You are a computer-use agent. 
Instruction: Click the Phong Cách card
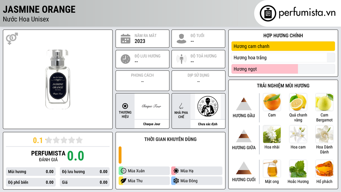[x=143, y=81]
